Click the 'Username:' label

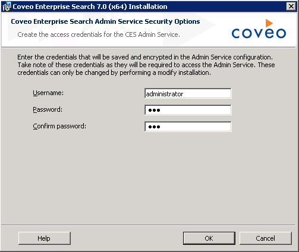point(48,93)
